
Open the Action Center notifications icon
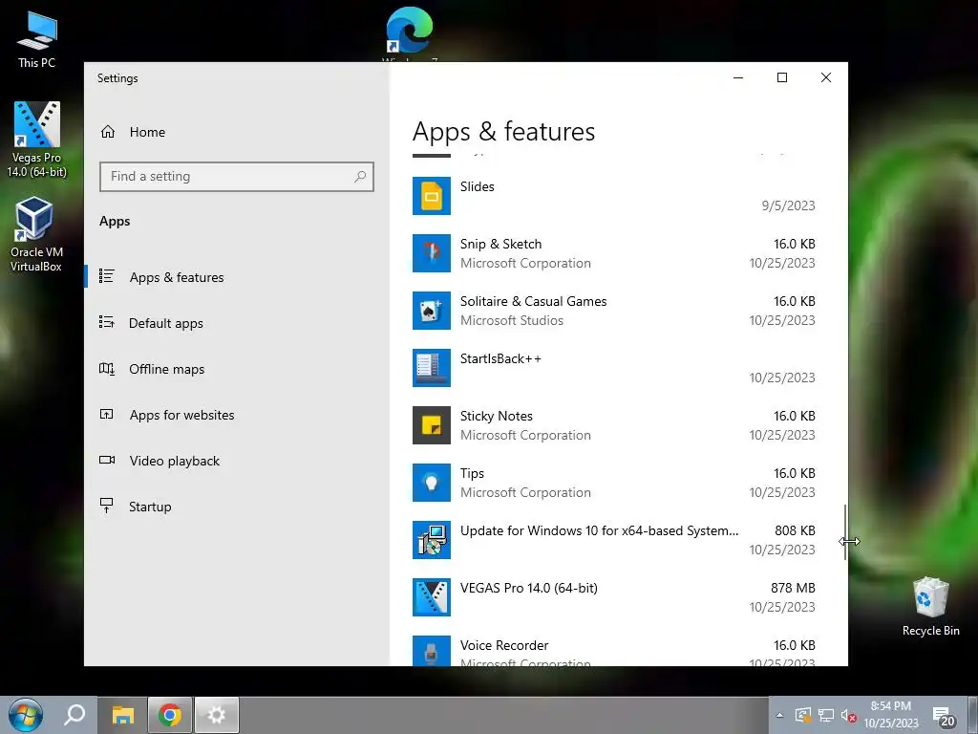pyautogui.click(x=944, y=717)
